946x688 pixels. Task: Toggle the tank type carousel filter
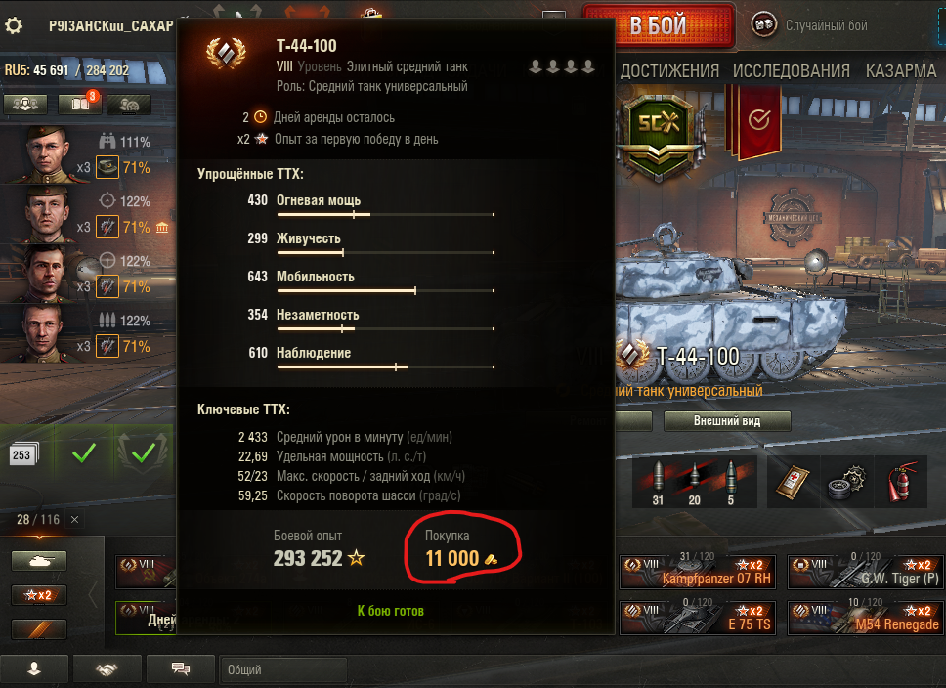coord(39,561)
